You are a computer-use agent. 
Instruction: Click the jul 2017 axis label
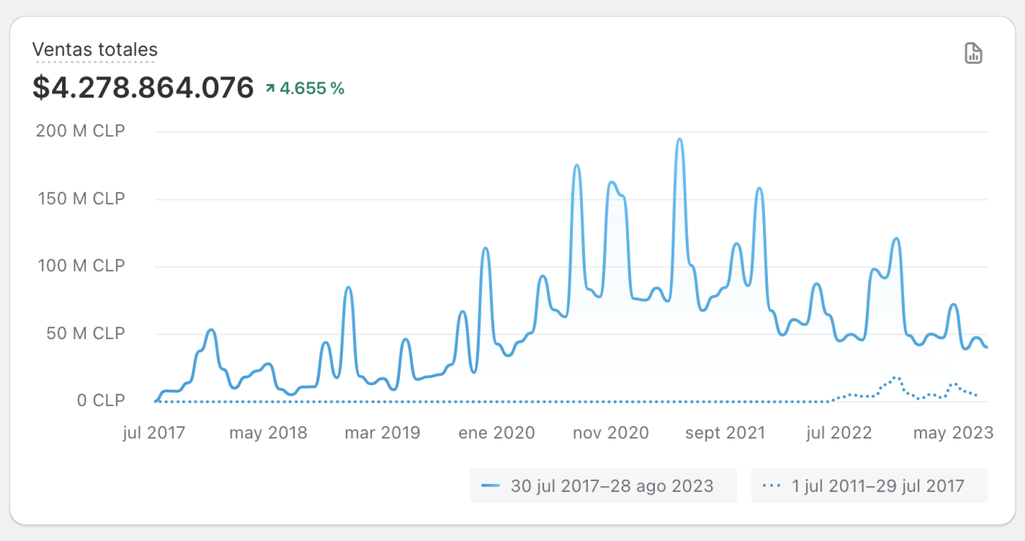pyautogui.click(x=154, y=432)
